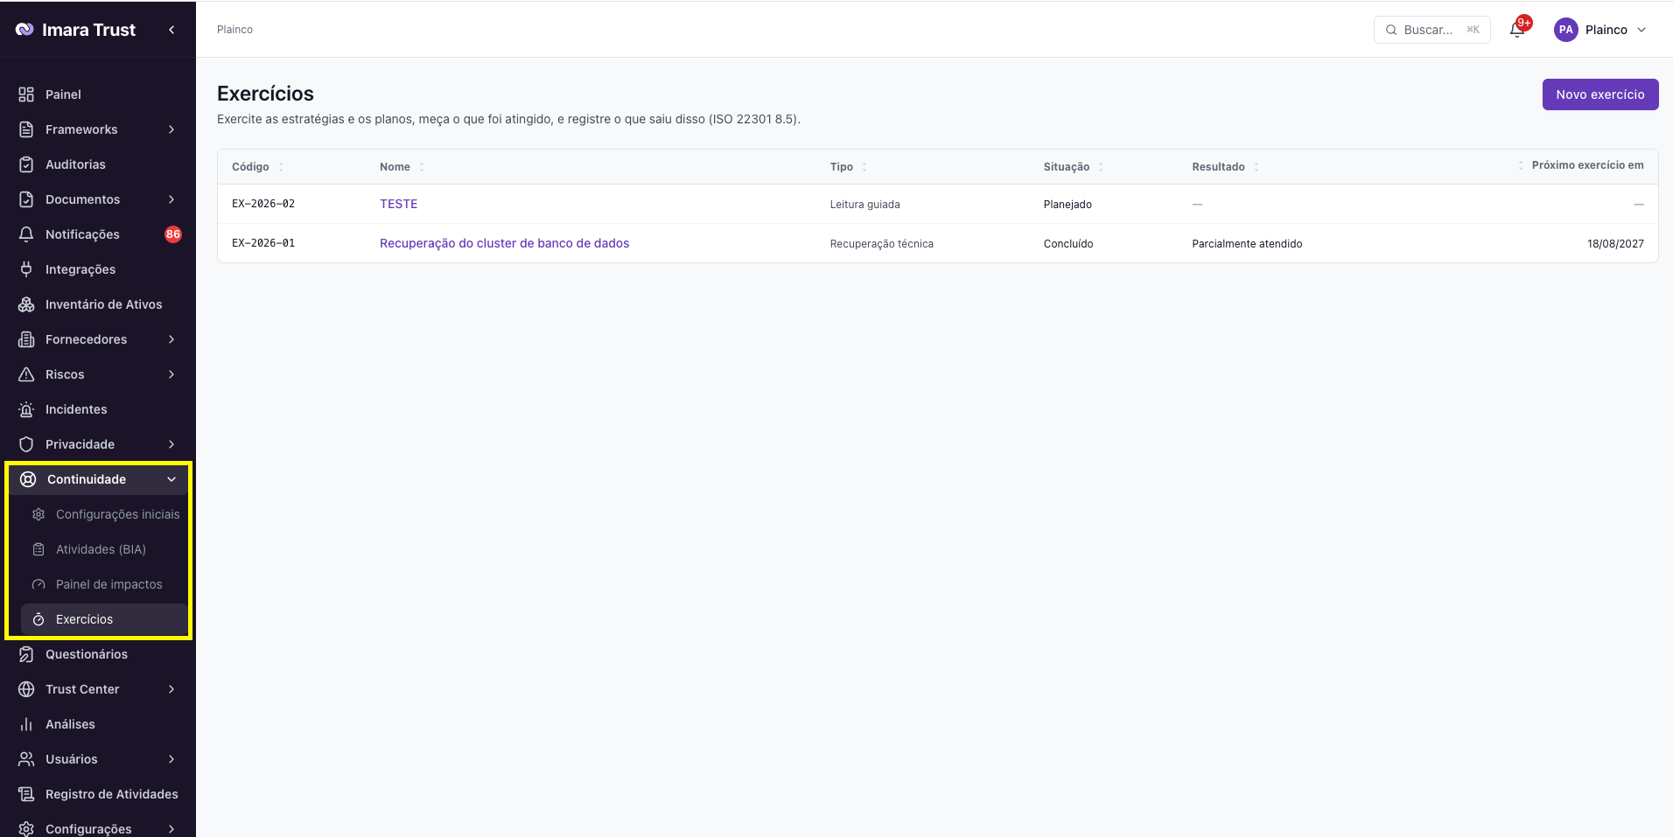Image resolution: width=1673 pixels, height=837 pixels.
Task: Click the Planejado status cell
Action: [1067, 205]
